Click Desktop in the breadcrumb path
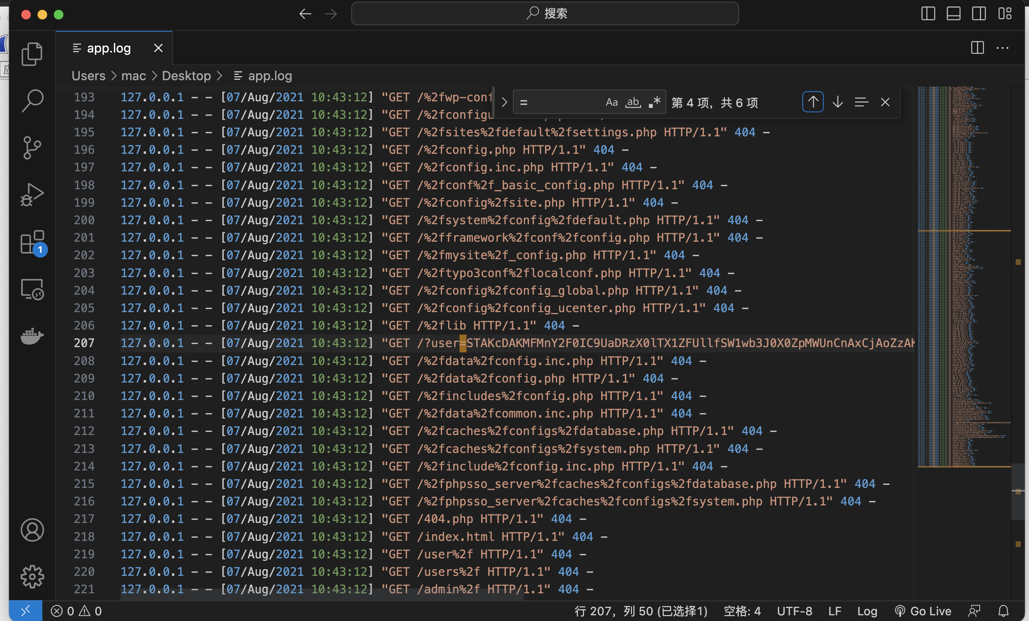Screen dimensions: 1029x621 [x=186, y=76]
